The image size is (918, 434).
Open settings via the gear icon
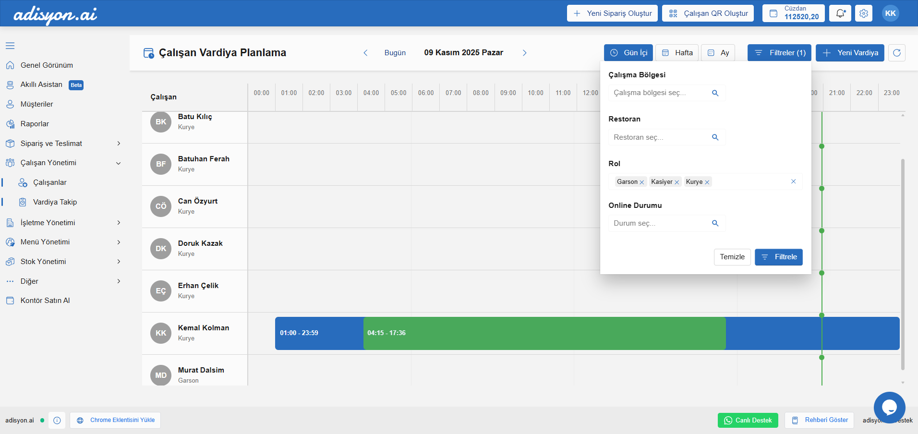pyautogui.click(x=863, y=13)
